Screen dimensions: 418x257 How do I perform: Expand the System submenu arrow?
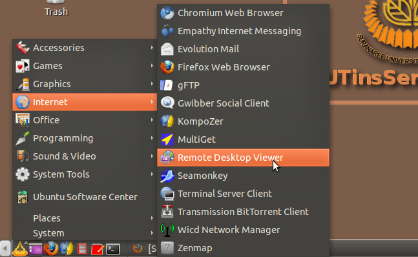(152, 232)
